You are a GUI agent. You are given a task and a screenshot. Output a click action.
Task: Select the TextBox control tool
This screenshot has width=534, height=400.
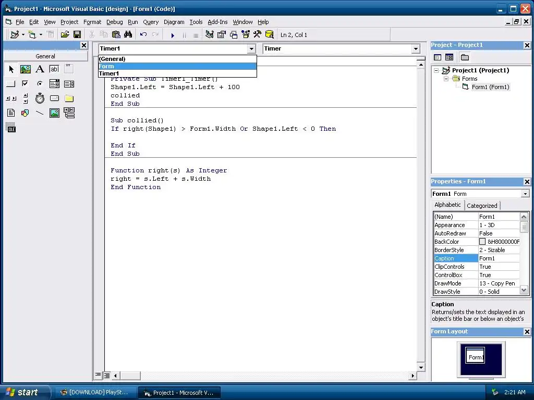point(54,69)
